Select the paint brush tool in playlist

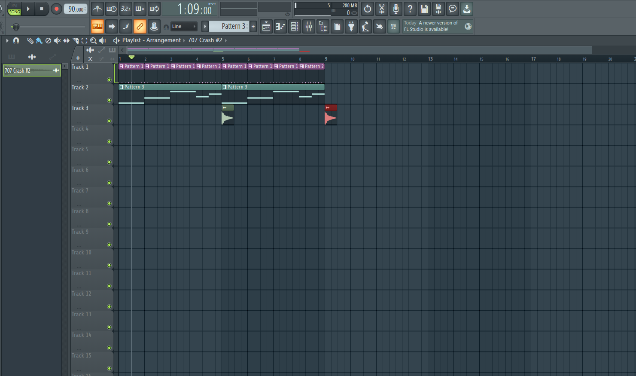click(39, 40)
